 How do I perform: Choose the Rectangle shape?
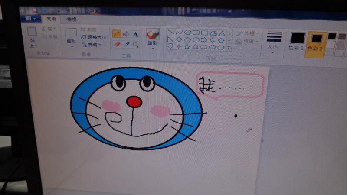tap(196, 33)
